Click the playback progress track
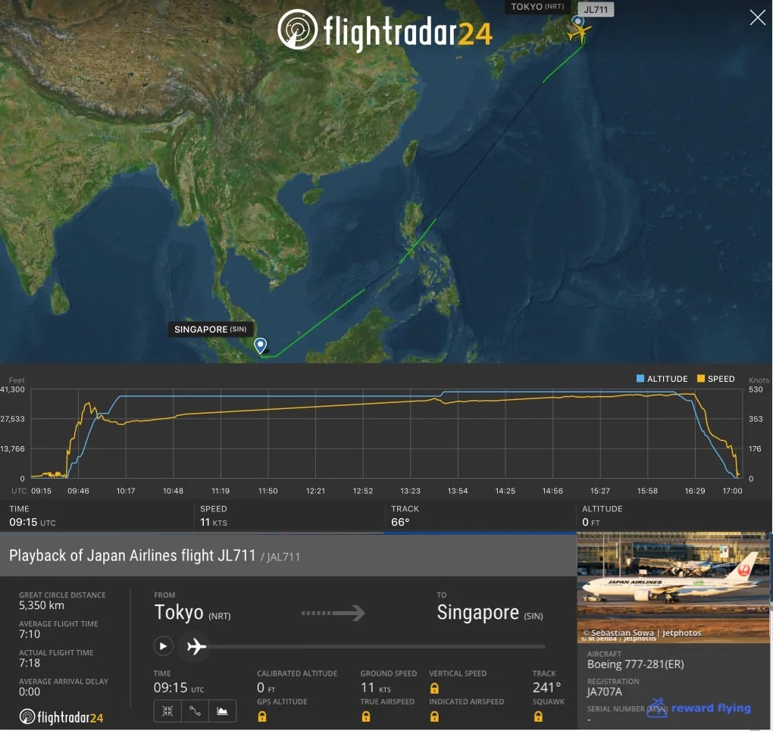Image resolution: width=773 pixels, height=731 pixels. pos(376,646)
